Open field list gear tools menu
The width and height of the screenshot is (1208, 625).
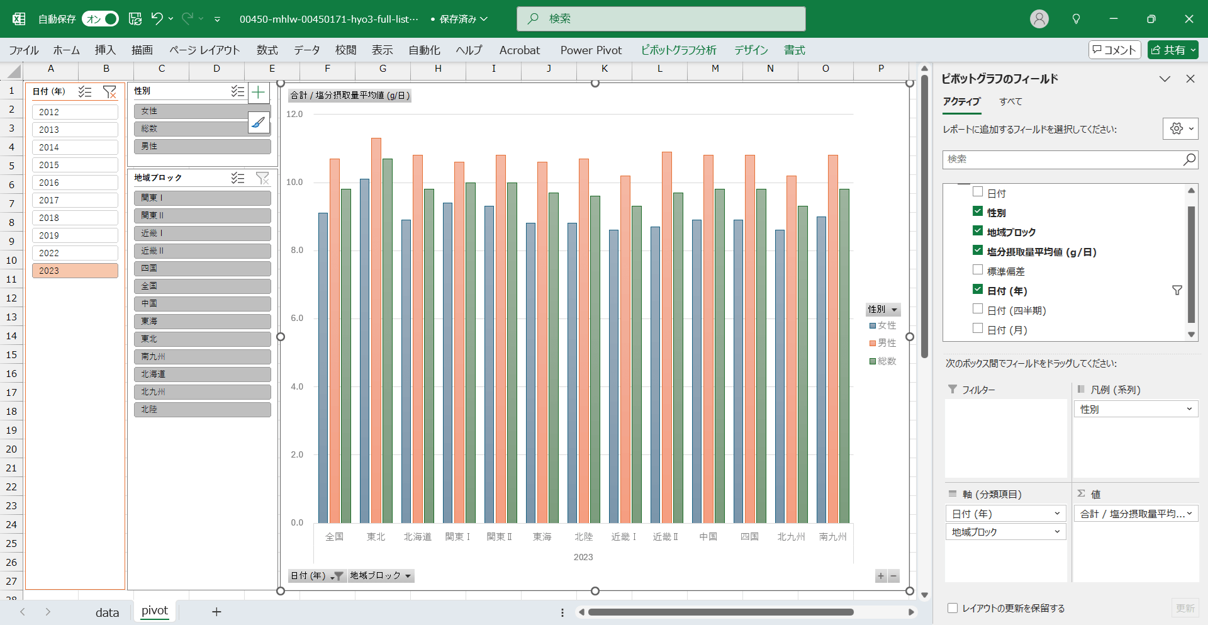click(x=1180, y=128)
